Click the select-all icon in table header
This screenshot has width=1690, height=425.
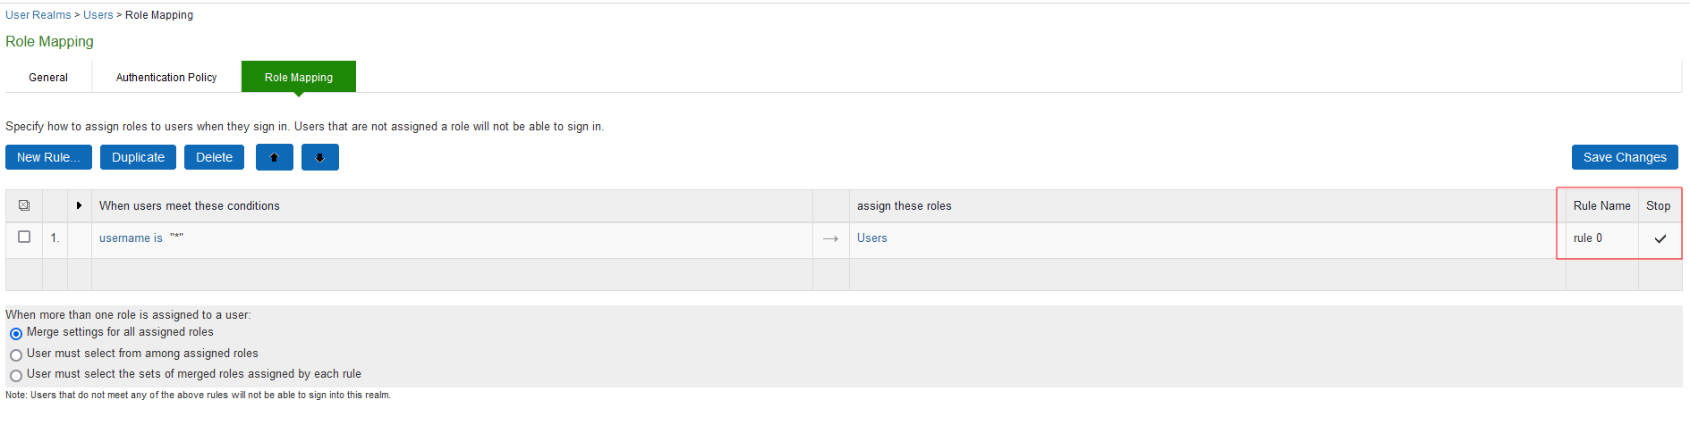tap(24, 205)
